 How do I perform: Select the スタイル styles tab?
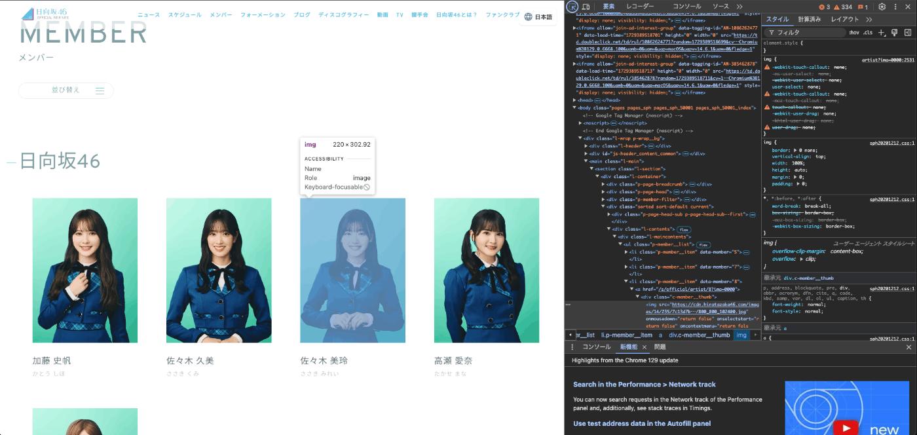[777, 20]
